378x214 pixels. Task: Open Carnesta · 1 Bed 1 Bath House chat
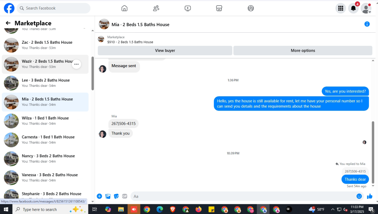point(45,140)
